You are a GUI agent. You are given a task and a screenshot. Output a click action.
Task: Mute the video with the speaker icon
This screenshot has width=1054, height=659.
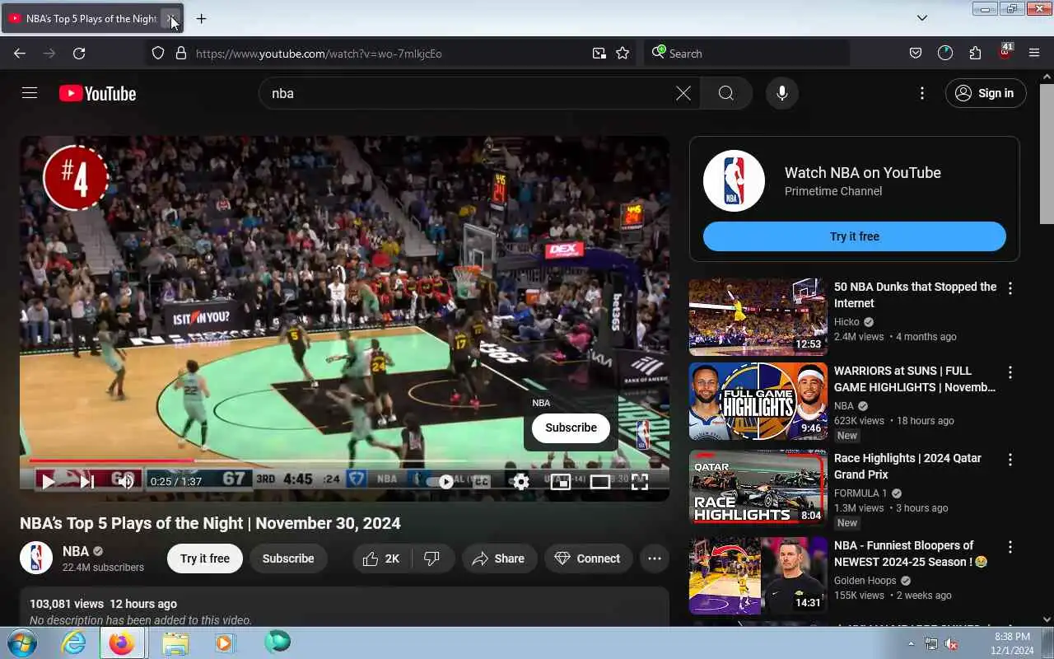pyautogui.click(x=125, y=482)
